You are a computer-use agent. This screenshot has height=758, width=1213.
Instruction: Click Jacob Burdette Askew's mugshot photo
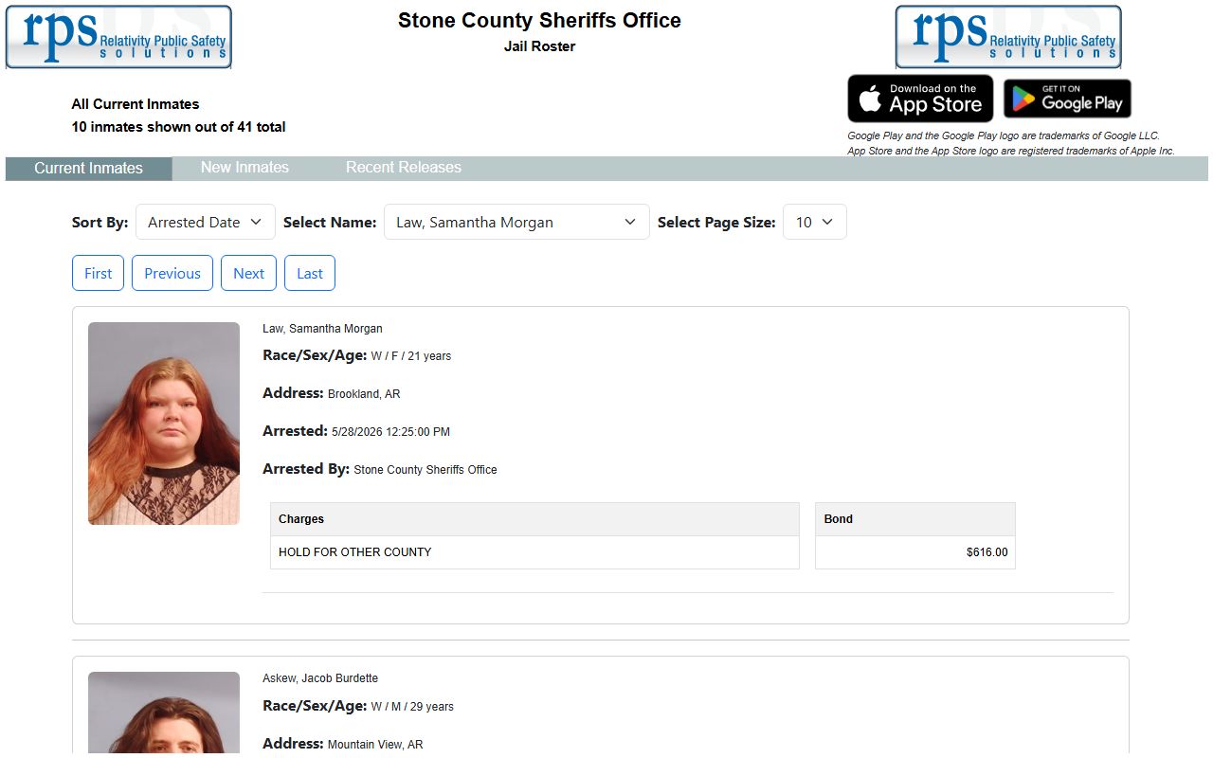coord(164,714)
